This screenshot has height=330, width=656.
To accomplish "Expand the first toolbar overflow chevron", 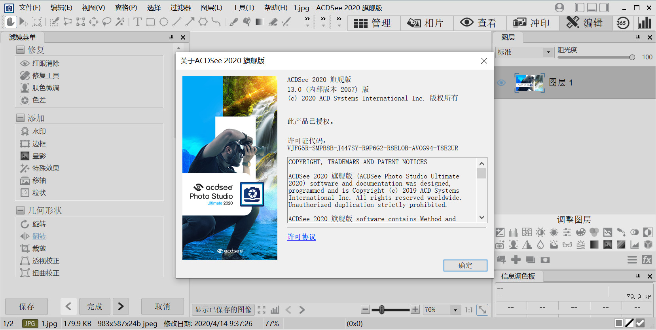I will coord(307,22).
